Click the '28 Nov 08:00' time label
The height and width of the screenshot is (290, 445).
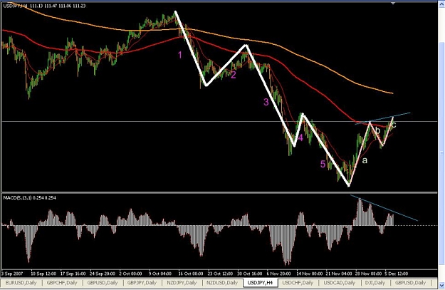[x=368, y=274]
